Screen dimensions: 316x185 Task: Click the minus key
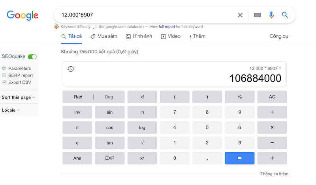pos(272,143)
